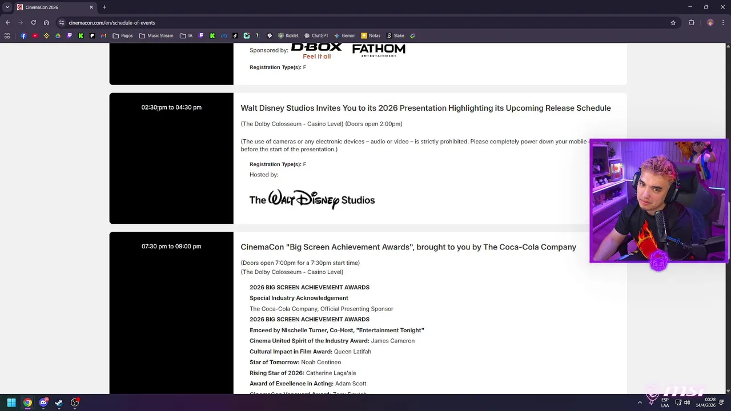Open Discord from the taskbar
This screenshot has width=731, height=411.
point(43,402)
